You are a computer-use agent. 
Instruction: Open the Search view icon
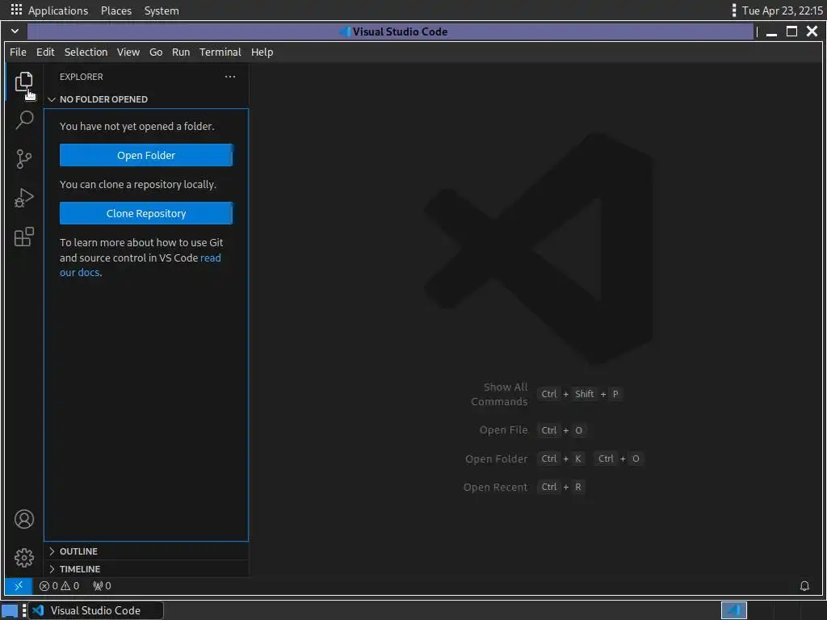pyautogui.click(x=23, y=120)
